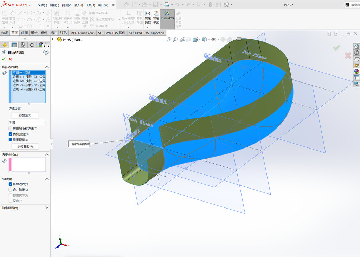
Task: Select 边线<4> 接触 - S3 list entry
Action: point(29,89)
